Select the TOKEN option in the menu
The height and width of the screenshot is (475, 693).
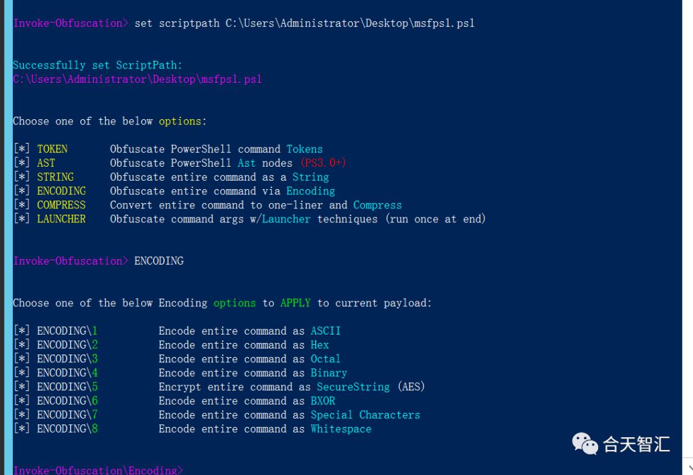click(x=52, y=149)
